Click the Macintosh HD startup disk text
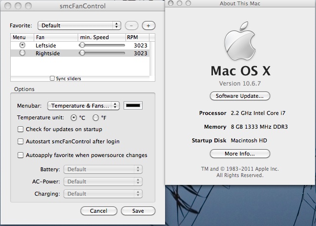This screenshot has height=226, width=316. [249, 140]
